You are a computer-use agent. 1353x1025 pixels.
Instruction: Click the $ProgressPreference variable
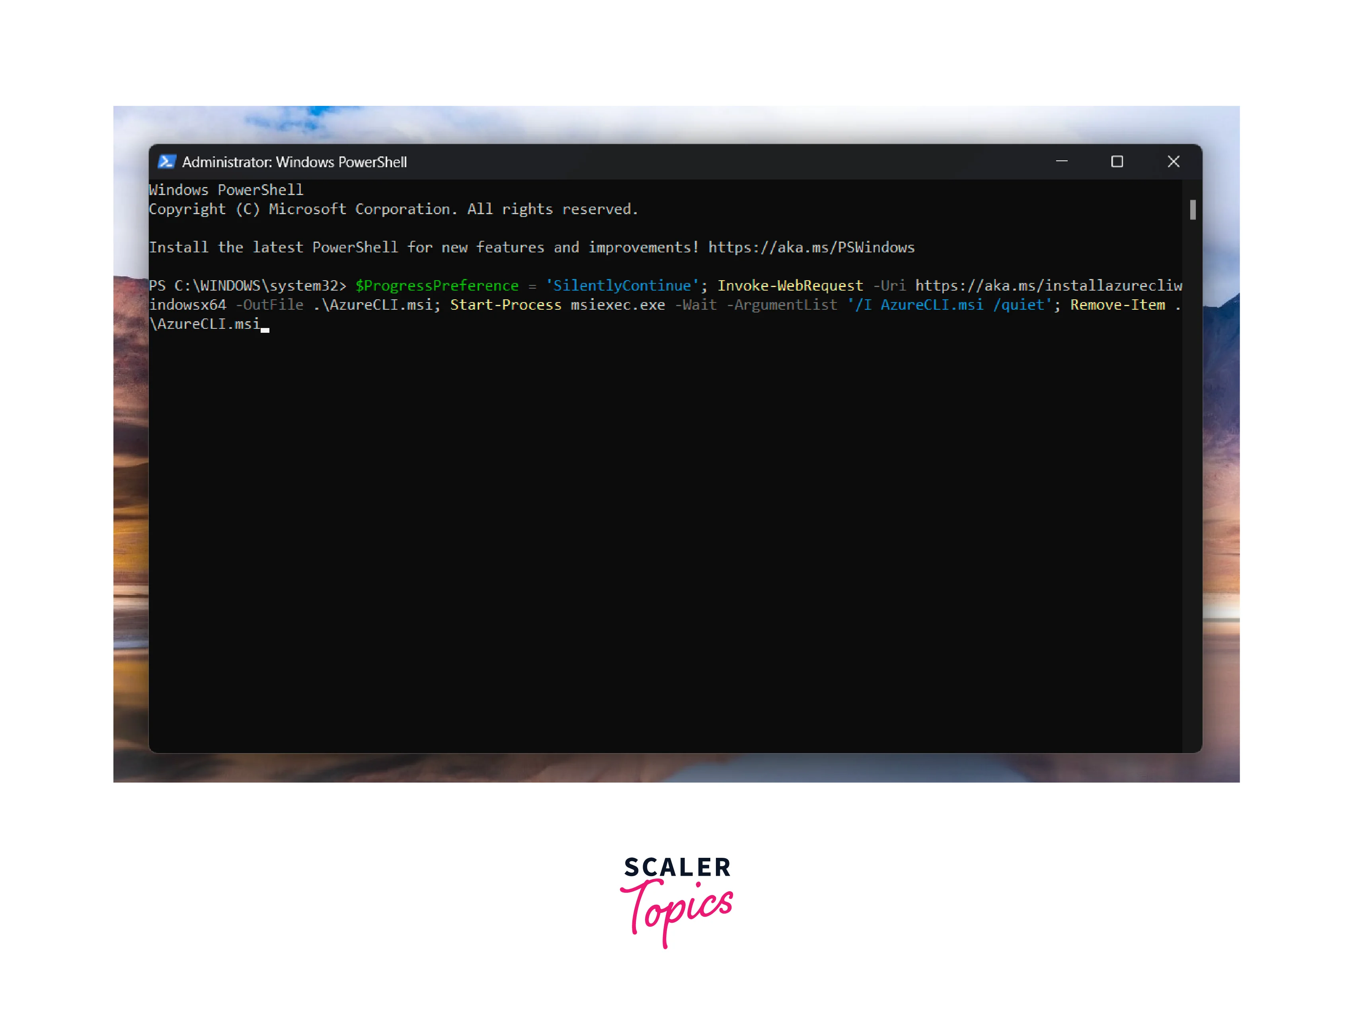point(437,286)
